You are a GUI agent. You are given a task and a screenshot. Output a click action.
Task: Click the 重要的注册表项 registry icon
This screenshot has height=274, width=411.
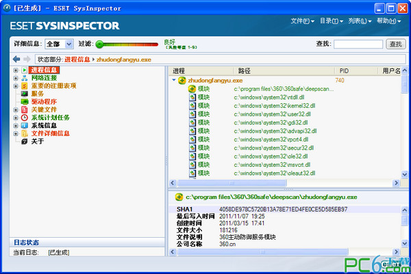click(x=25, y=86)
